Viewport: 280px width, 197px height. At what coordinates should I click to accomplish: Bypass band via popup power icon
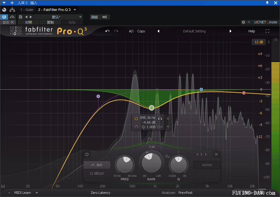[x=136, y=118]
